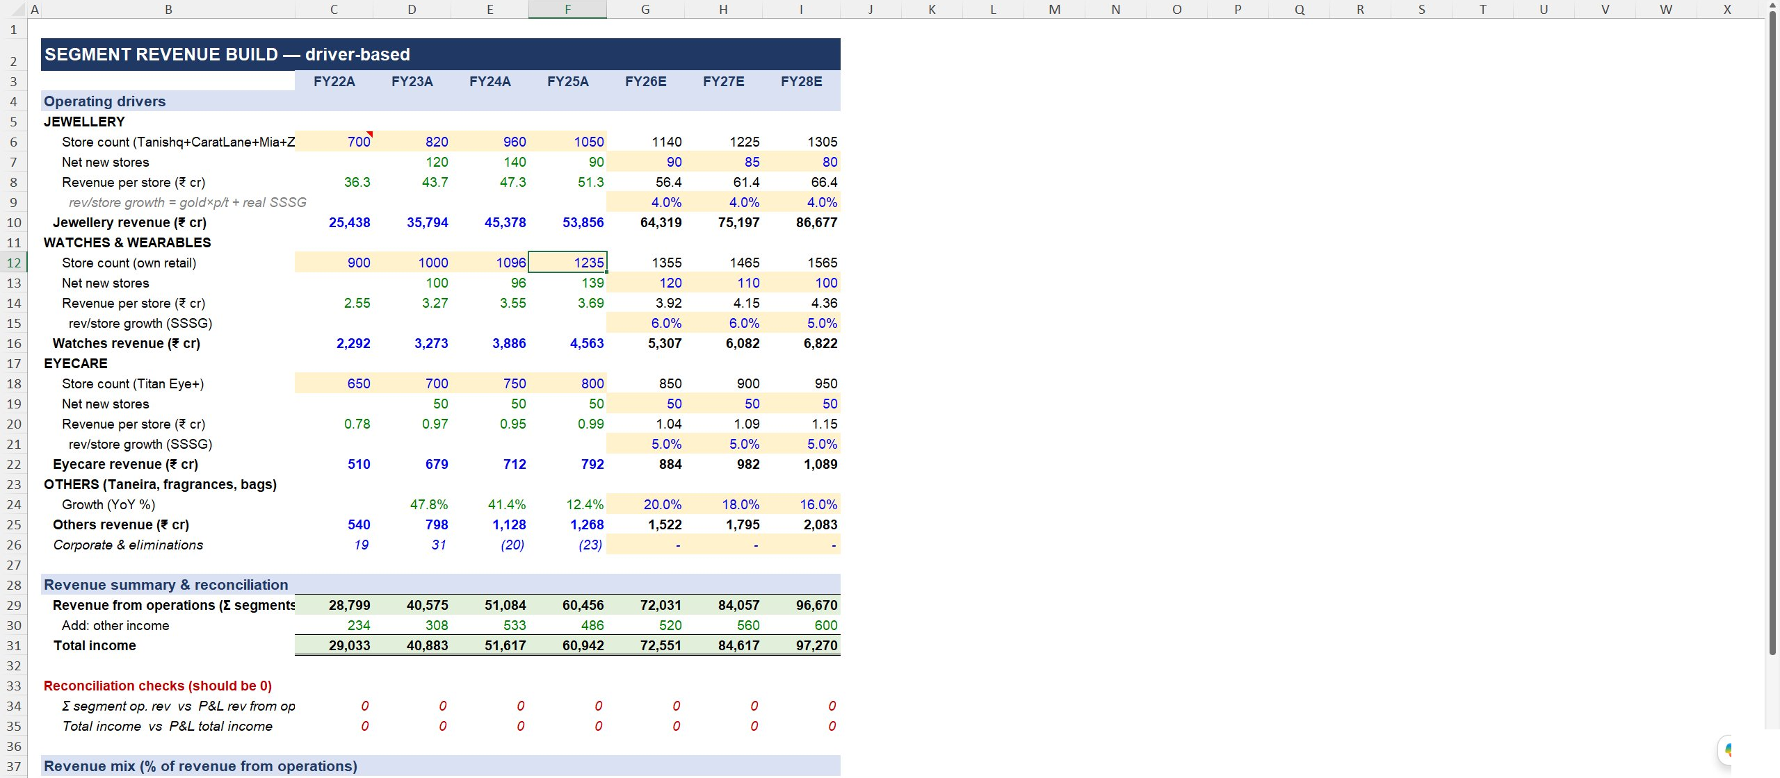Select Jewellery revenue 25,438 cell
The width and height of the screenshot is (1780, 778).
click(334, 222)
